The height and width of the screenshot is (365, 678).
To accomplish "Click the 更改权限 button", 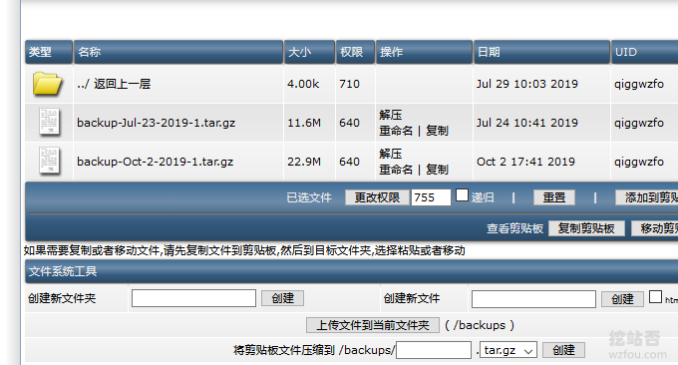I will click(377, 197).
